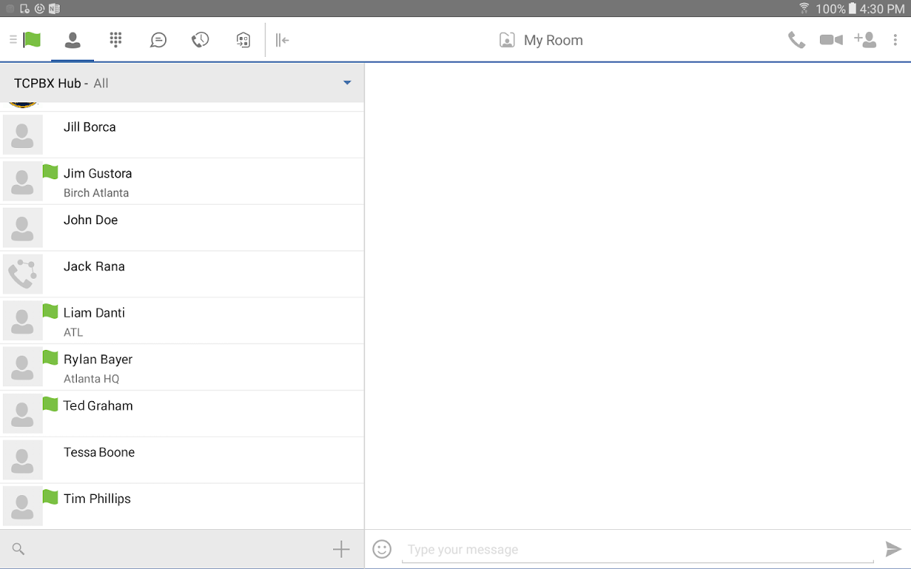911x569 pixels.
Task: Click the ATL location under Liam Danti
Action: pos(73,332)
